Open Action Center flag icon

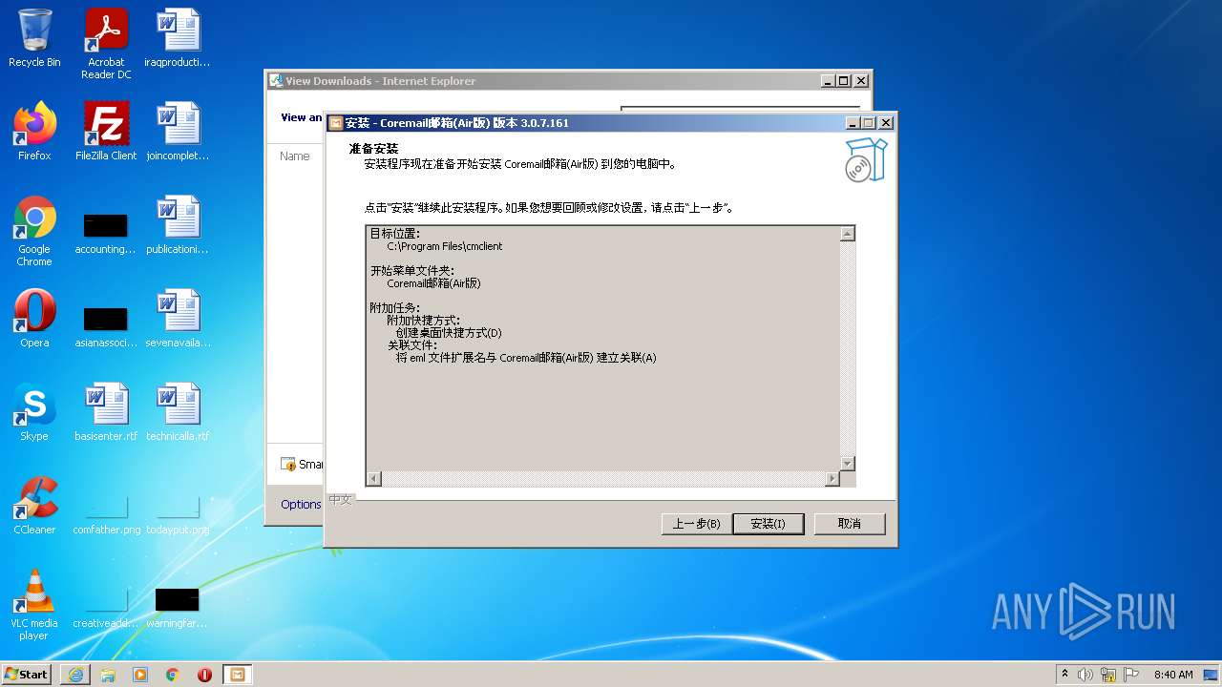[1132, 675]
